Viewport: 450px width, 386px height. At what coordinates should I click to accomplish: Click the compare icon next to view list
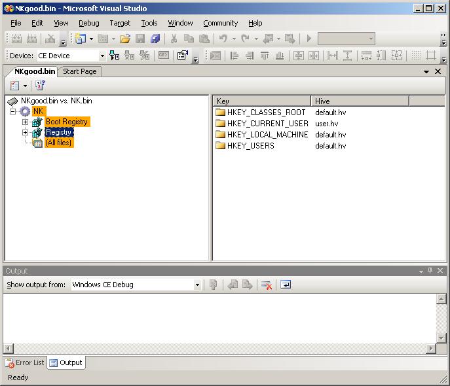(x=40, y=86)
